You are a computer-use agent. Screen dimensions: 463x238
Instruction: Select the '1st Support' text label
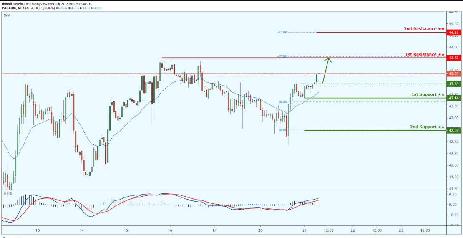(x=424, y=94)
